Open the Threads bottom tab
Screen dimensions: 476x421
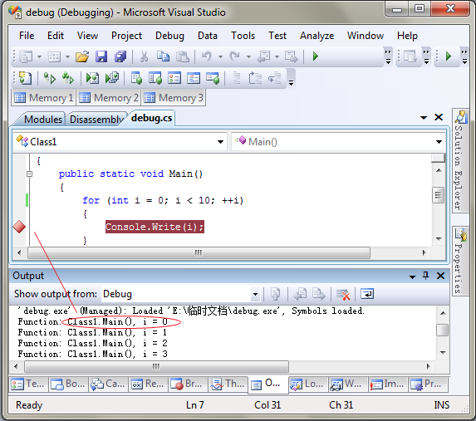[228, 384]
